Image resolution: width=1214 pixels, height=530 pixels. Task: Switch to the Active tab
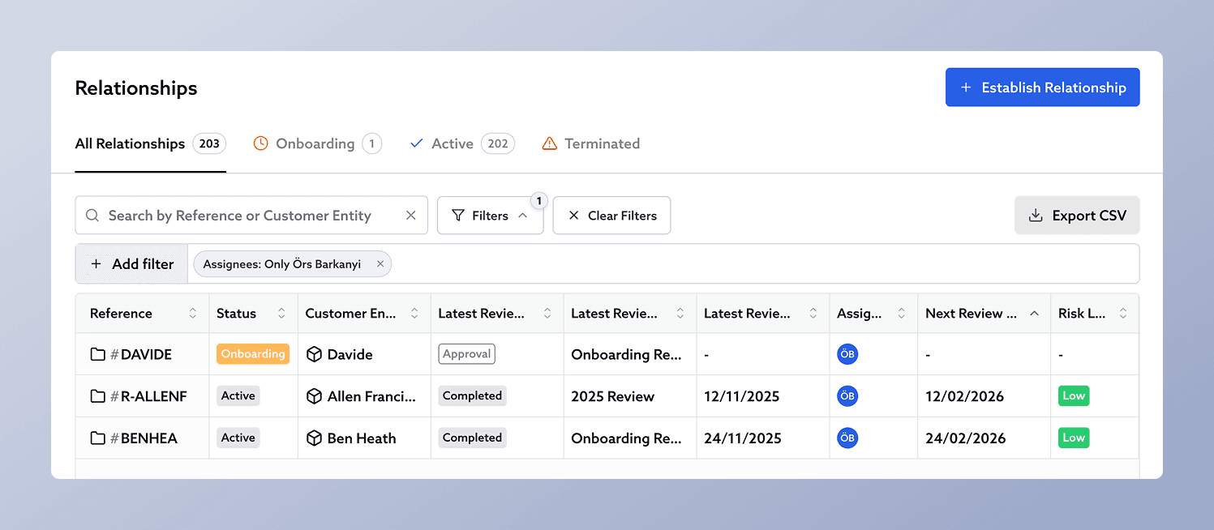click(x=452, y=143)
